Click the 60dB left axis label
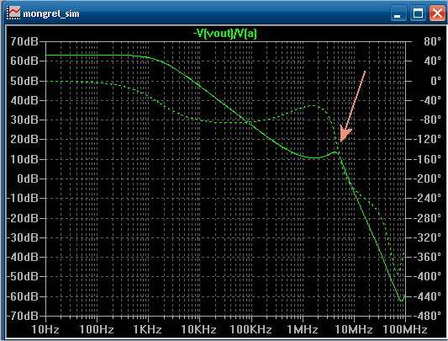 click(x=24, y=61)
